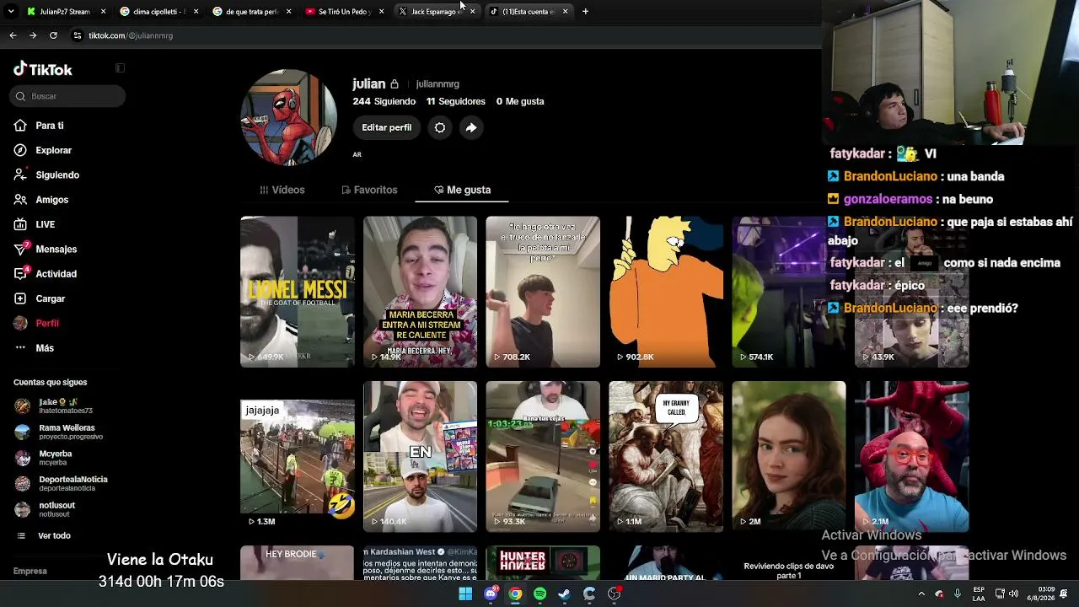The width and height of the screenshot is (1079, 607).
Task: Open Discord from the taskbar
Action: click(491, 594)
